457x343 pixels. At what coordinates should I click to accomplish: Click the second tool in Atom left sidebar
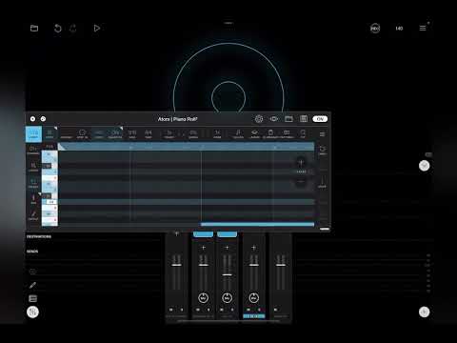tap(33, 167)
